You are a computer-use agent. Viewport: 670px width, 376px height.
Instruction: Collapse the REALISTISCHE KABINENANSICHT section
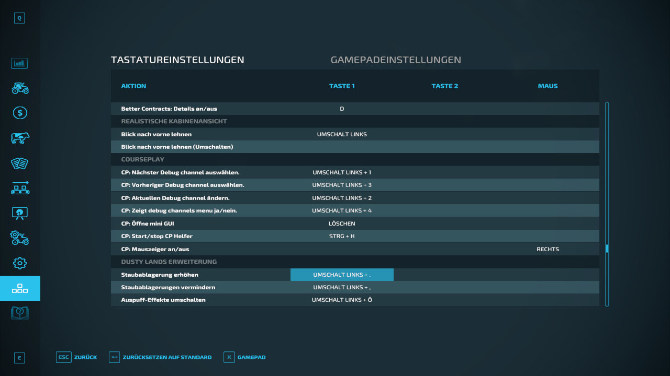354,121
